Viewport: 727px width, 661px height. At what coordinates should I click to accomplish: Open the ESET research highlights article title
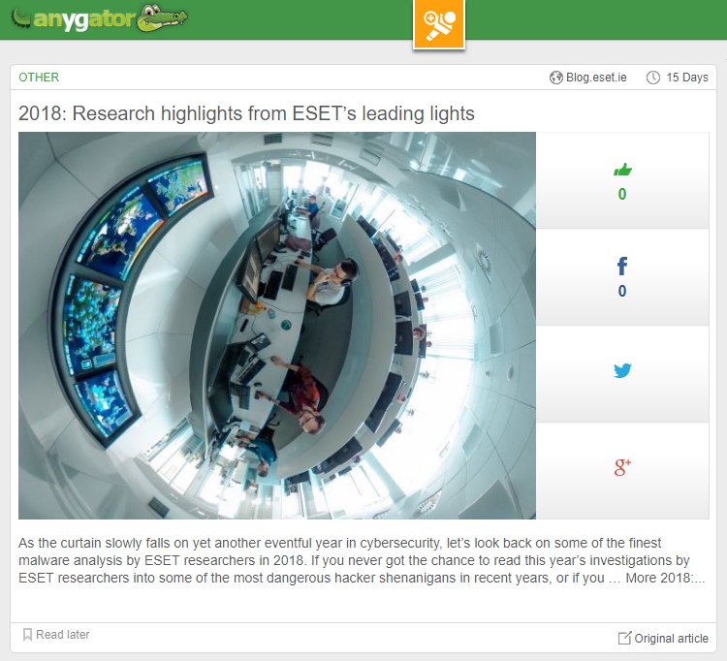pyautogui.click(x=246, y=113)
